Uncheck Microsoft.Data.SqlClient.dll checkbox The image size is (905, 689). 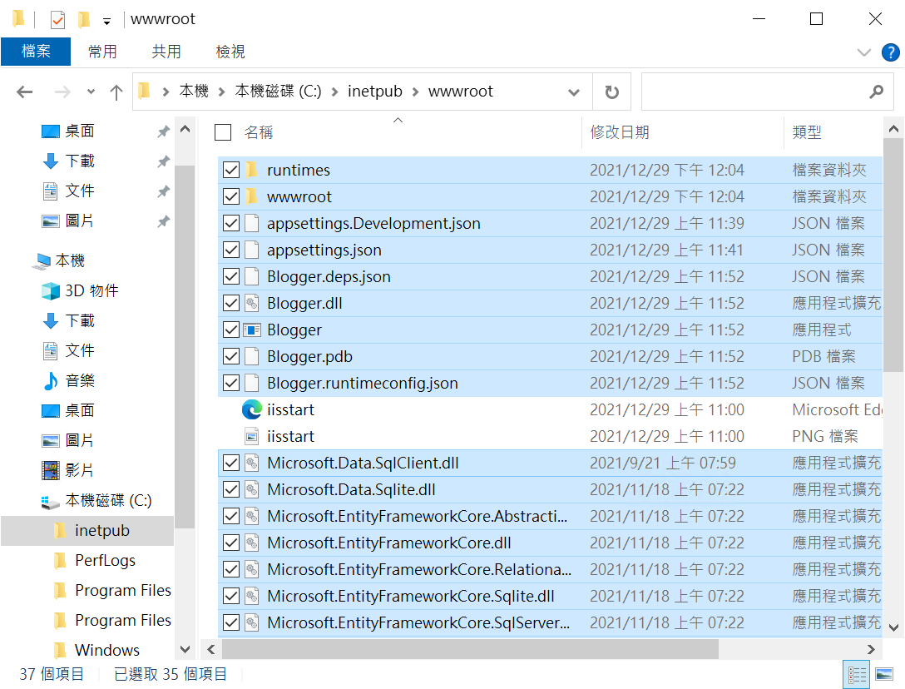click(x=231, y=463)
